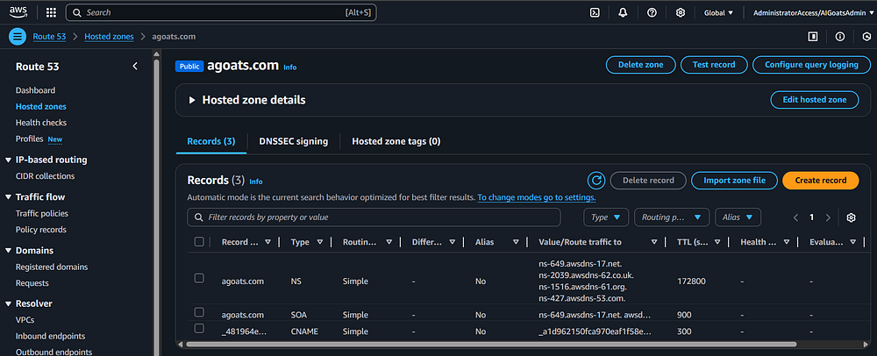Collapse the Route 53 sidebar

coord(134,67)
